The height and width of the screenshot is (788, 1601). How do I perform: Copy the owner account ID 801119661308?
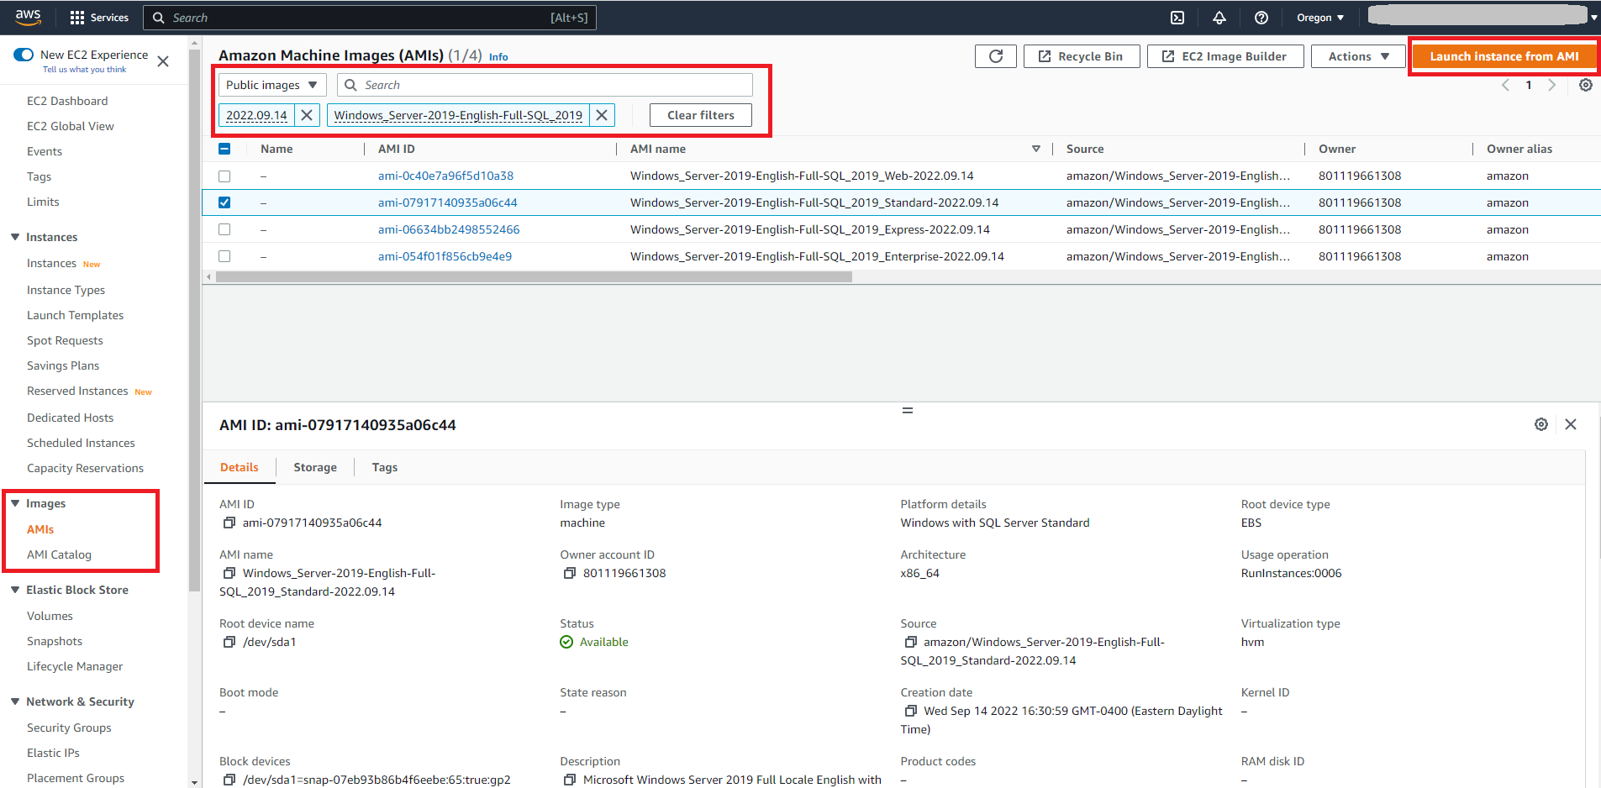tap(569, 573)
